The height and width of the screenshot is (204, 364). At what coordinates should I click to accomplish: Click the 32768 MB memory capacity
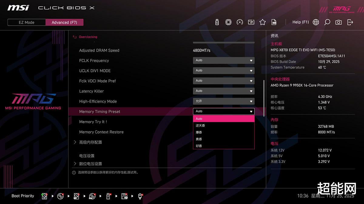click(326, 127)
